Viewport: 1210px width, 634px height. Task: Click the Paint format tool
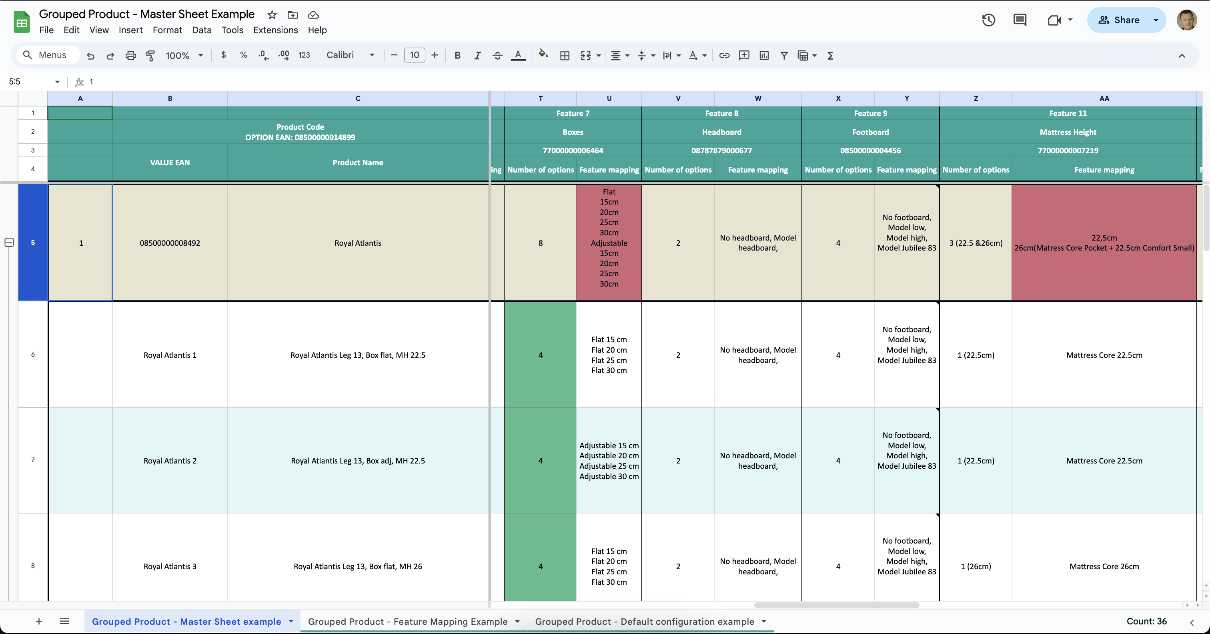click(150, 55)
